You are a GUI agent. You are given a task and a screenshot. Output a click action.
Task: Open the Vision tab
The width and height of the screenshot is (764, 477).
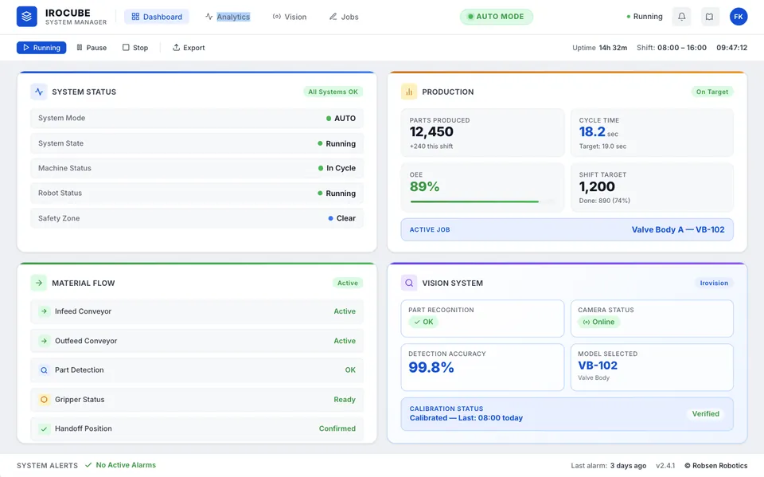pyautogui.click(x=290, y=17)
